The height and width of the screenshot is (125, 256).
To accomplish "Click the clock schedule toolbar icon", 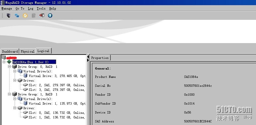I will (x=25, y=16).
